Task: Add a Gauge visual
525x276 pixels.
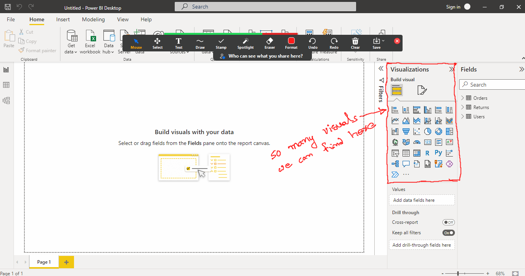Action: [x=417, y=142]
